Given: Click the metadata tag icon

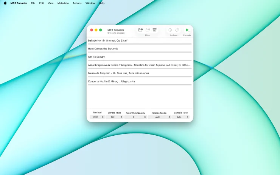Looking at the screenshot, I should tap(177, 30).
